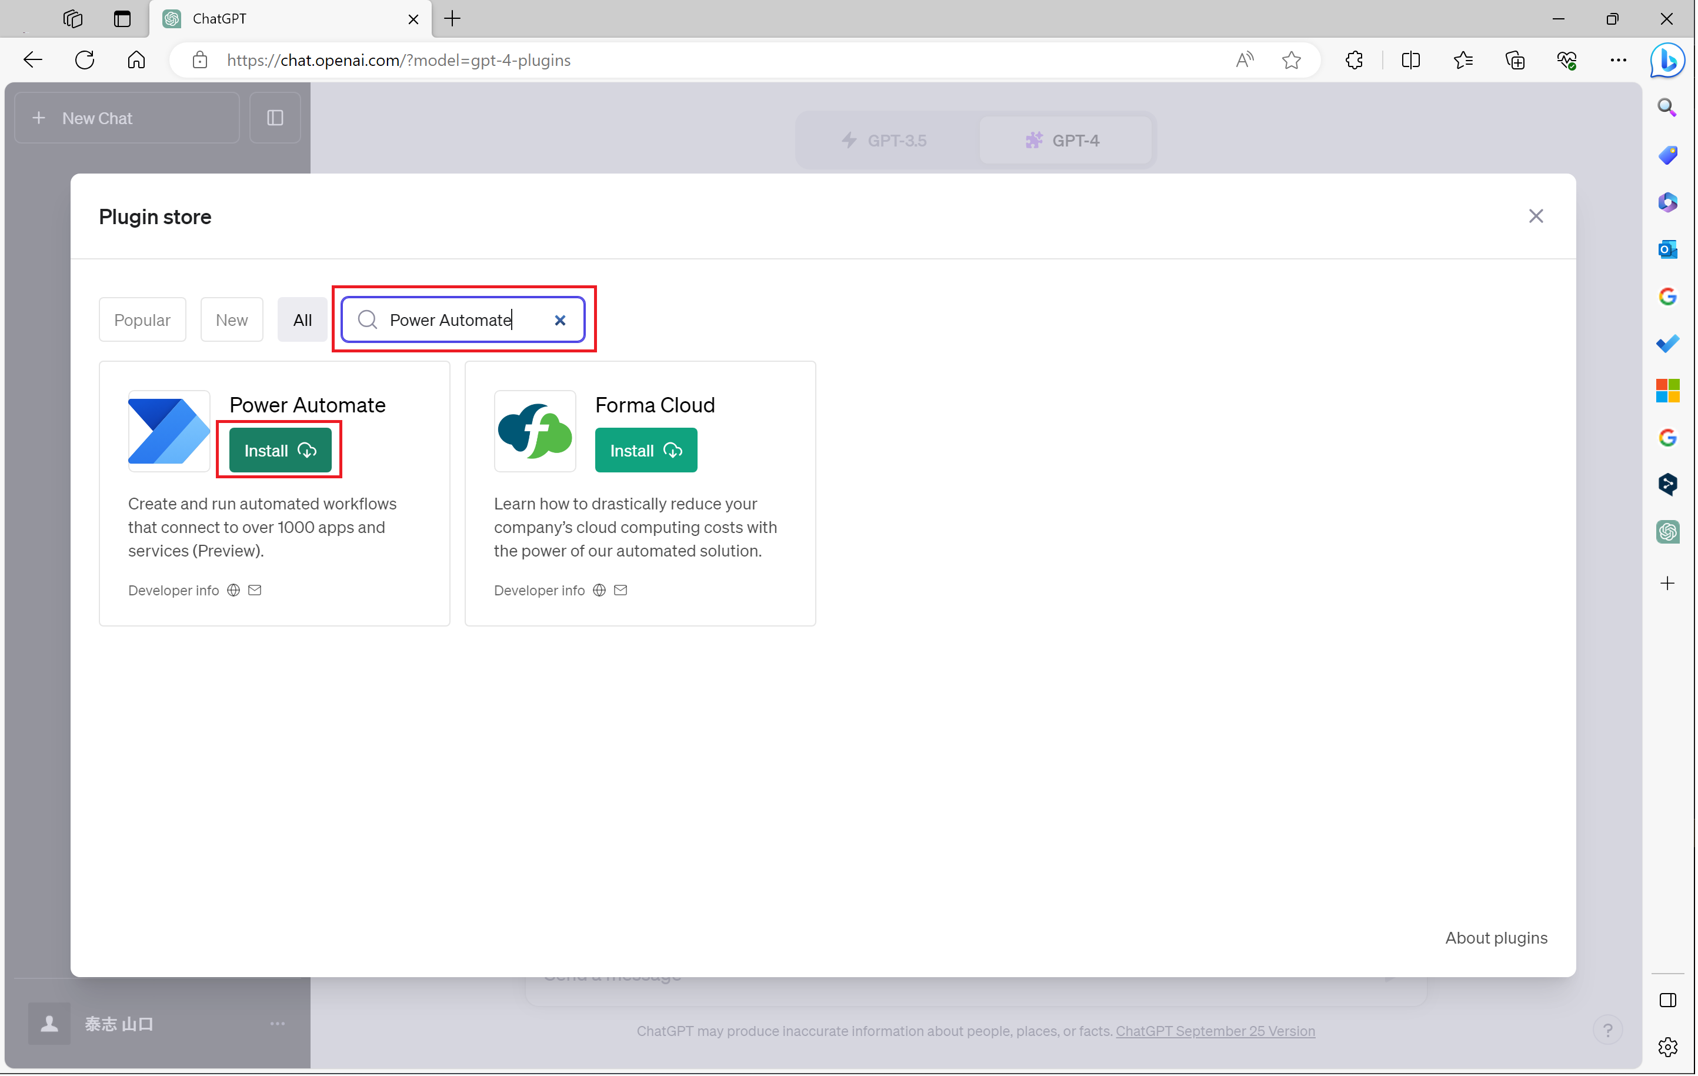Clear the plugin search field

560,320
